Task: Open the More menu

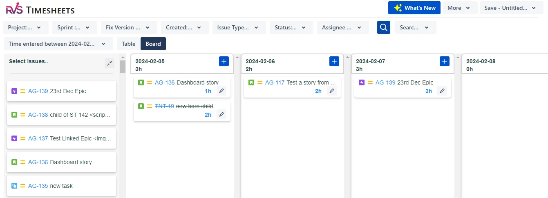Action: (x=459, y=8)
